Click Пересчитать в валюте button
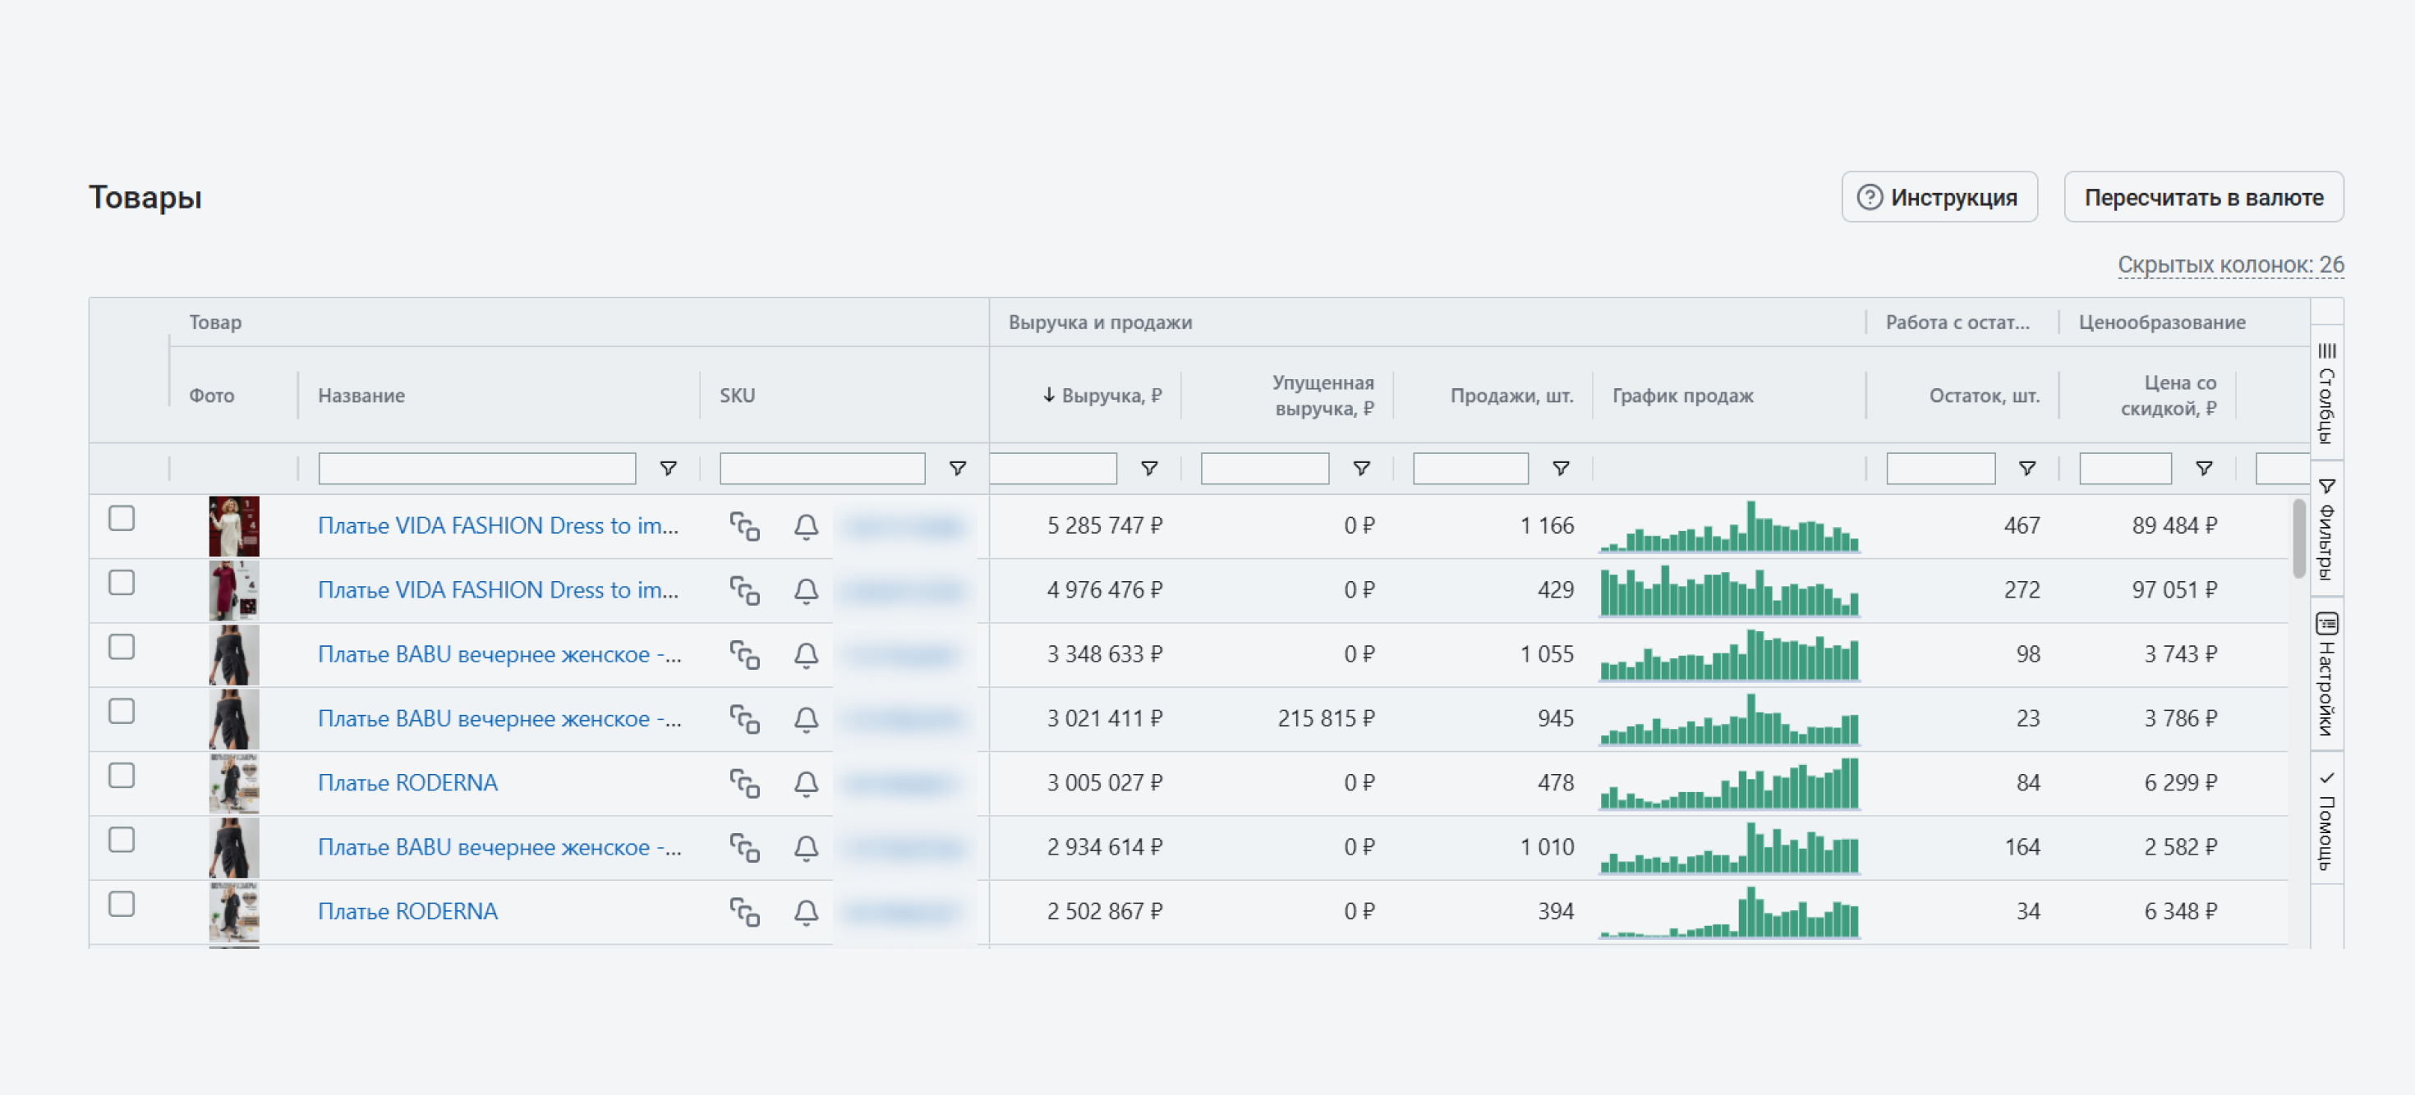The height and width of the screenshot is (1095, 2415). (2202, 198)
